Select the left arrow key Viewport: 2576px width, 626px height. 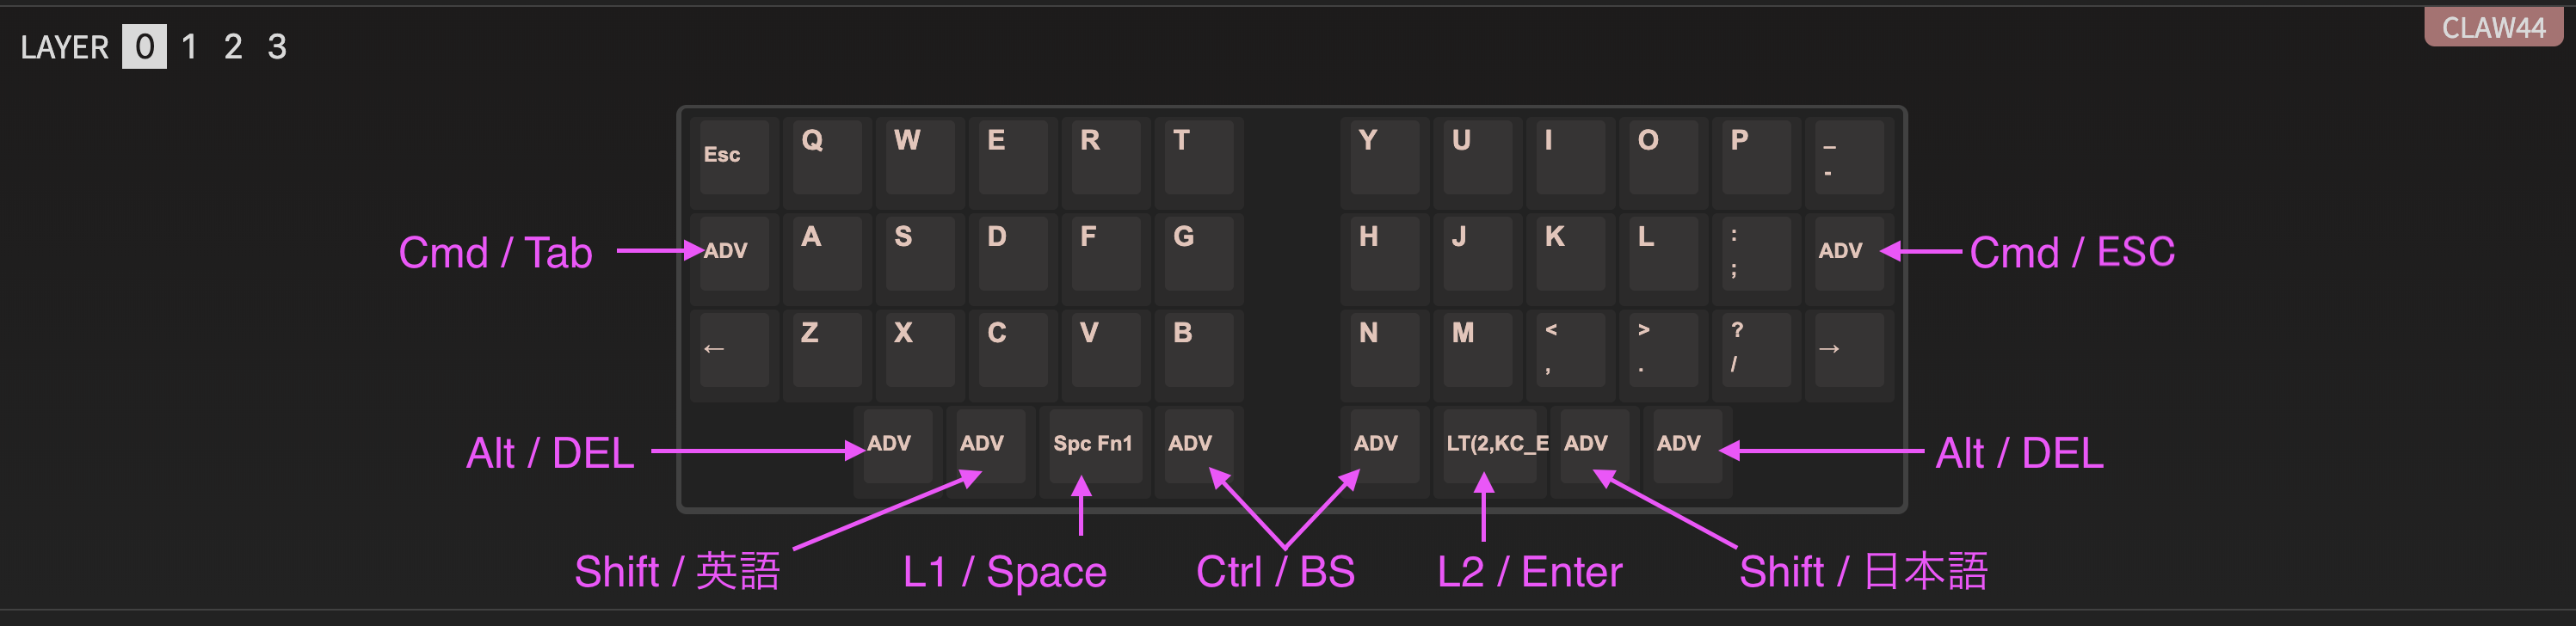coord(734,349)
